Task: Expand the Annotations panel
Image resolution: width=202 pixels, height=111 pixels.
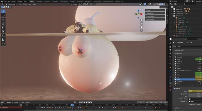Action: 155,19
